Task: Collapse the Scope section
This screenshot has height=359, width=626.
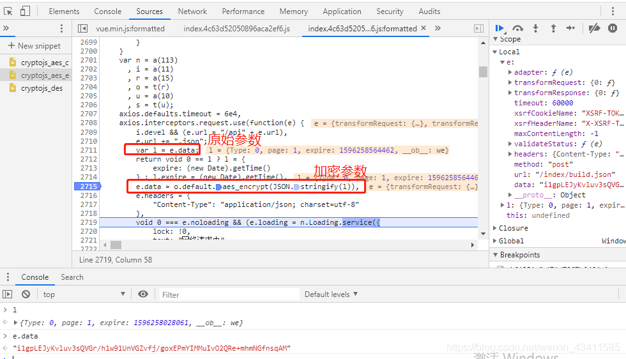Action: coord(496,39)
